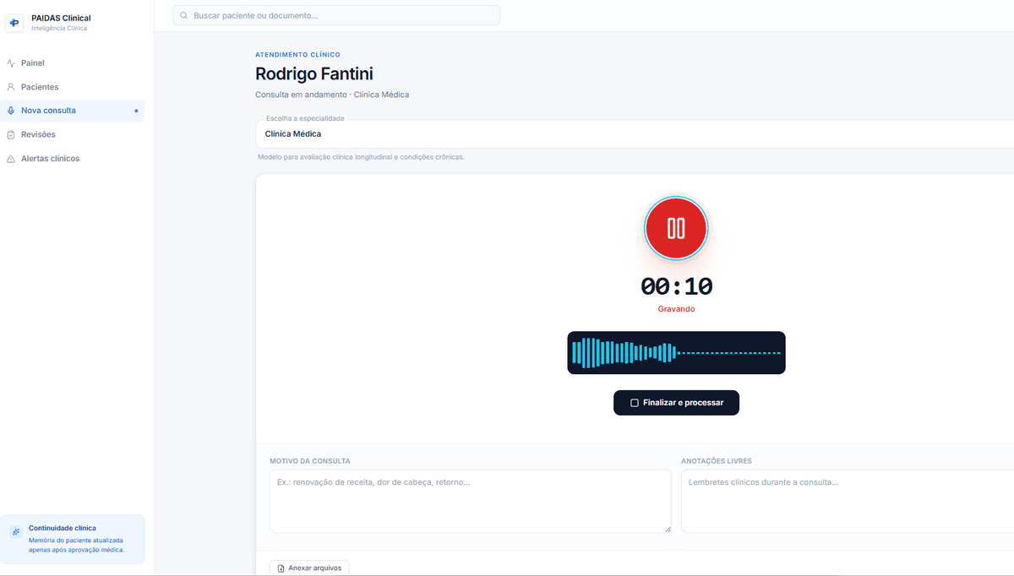Viewport: 1014px width, 576px height.
Task: Click the MOTIVO DA CONSULTA label
Action: (310, 461)
